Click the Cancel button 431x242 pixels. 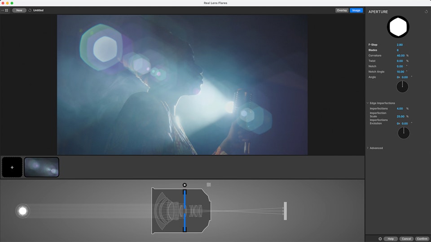(x=406, y=239)
